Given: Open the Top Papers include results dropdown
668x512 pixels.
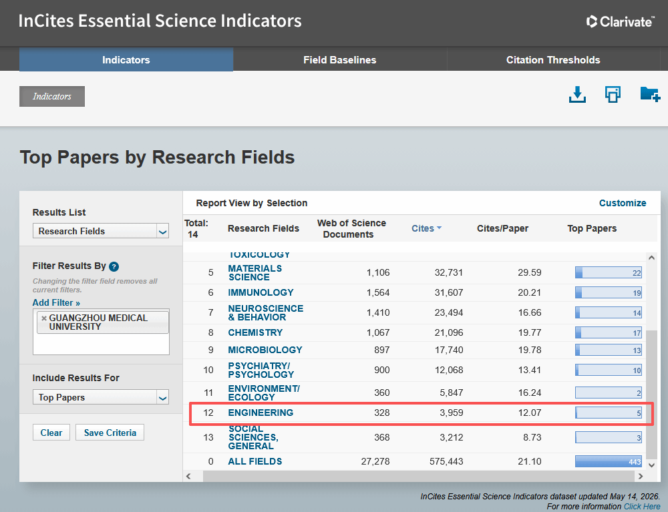Looking at the screenshot, I should pyautogui.click(x=163, y=397).
